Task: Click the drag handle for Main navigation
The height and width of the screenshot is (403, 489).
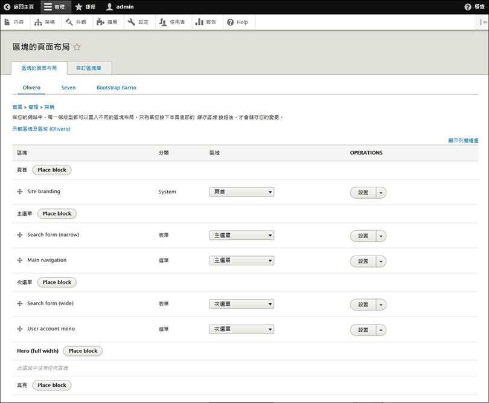Action: [20, 260]
